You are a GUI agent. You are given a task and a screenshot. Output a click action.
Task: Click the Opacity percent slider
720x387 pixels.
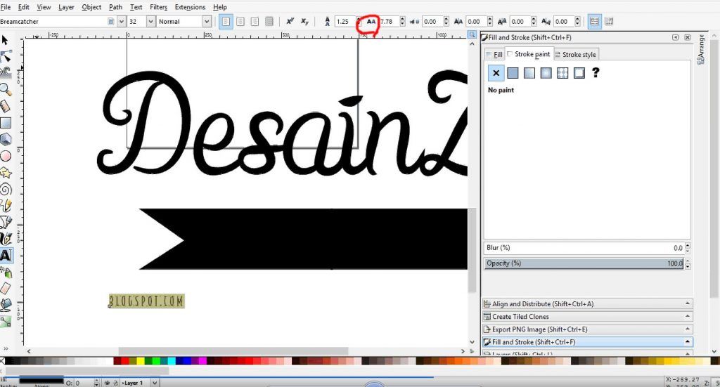click(x=584, y=263)
